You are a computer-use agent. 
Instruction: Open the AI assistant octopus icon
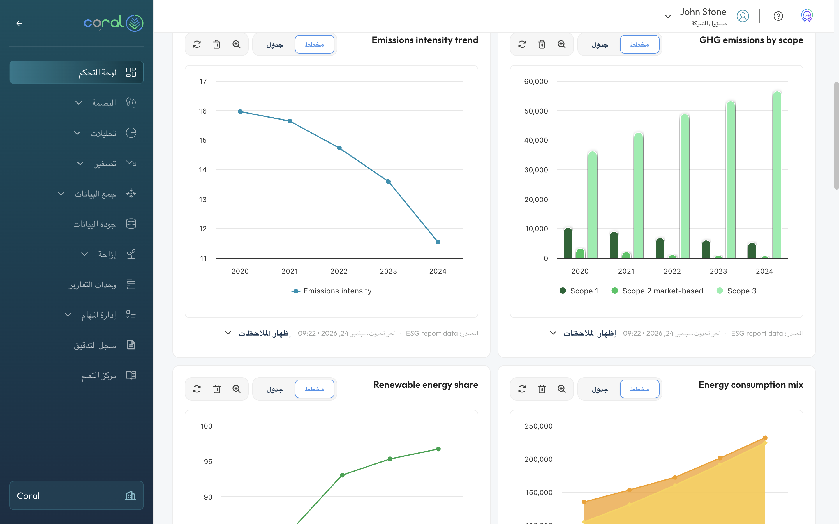pos(807,16)
